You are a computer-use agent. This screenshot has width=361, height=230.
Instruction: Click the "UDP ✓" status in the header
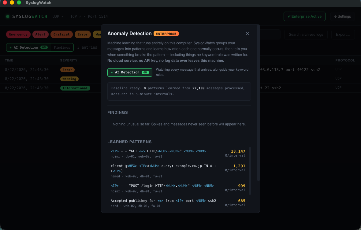click(58, 17)
